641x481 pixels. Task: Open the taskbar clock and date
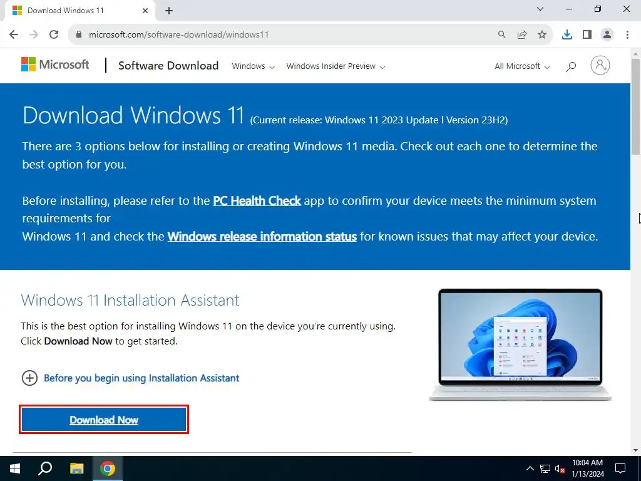coord(587,468)
